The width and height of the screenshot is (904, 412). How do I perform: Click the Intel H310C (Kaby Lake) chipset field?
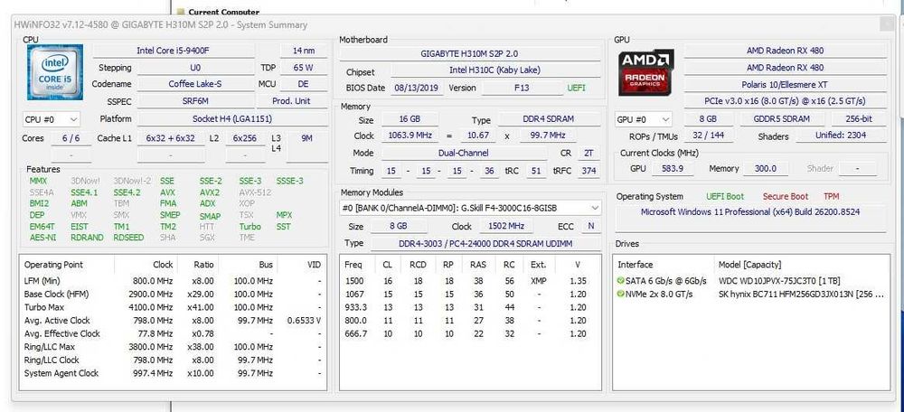495,70
